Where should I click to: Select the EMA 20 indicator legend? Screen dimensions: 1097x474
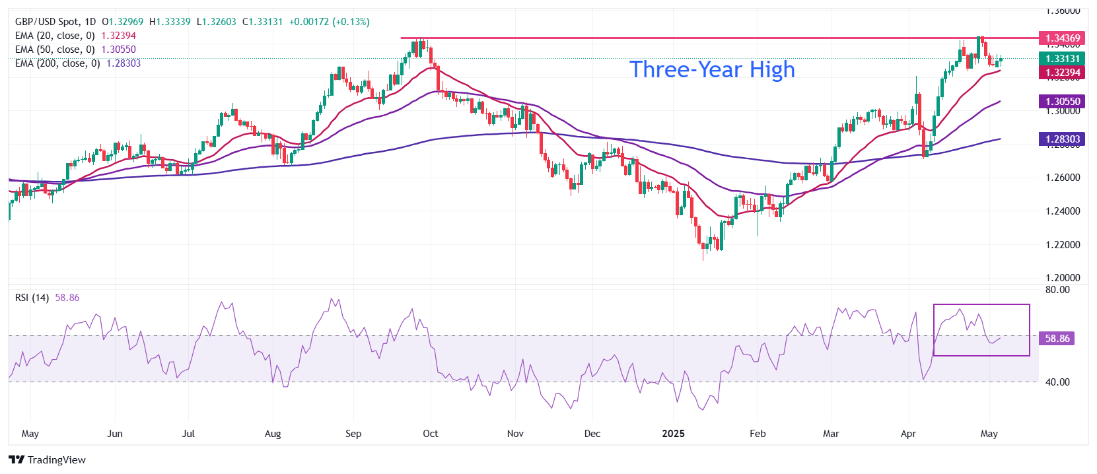tap(55, 36)
